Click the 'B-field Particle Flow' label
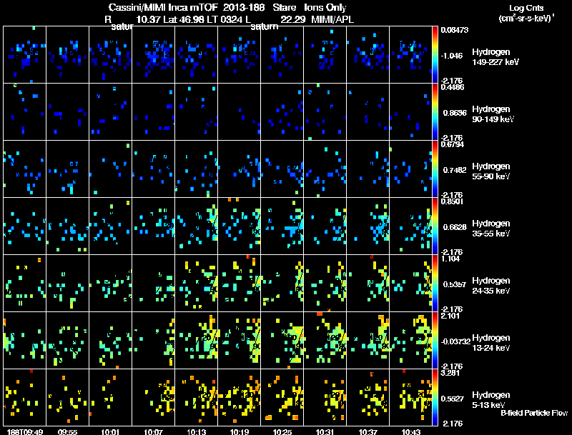This screenshot has height=435, width=572. click(534, 413)
